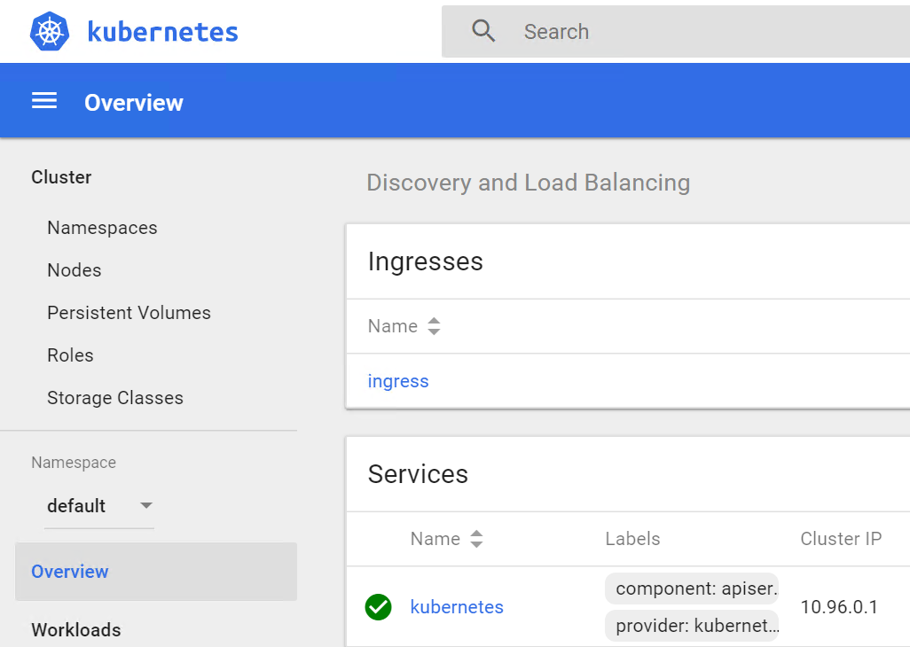
Task: Sort Services by Name column arrows
Action: 476,539
